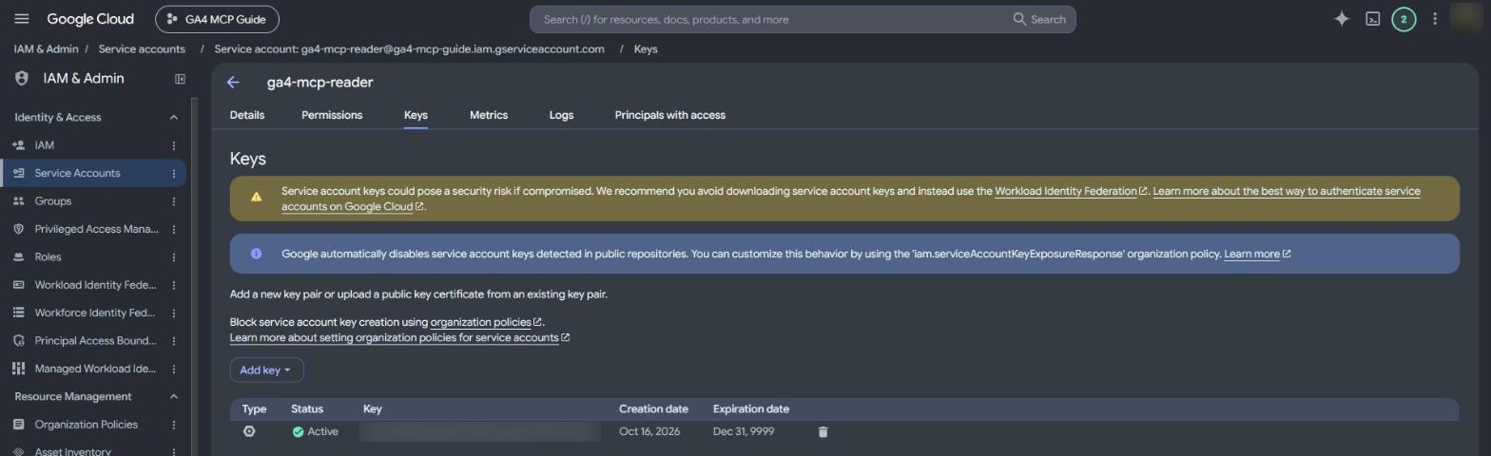The image size is (1491, 456).
Task: Open the organization policies link
Action: (486, 322)
